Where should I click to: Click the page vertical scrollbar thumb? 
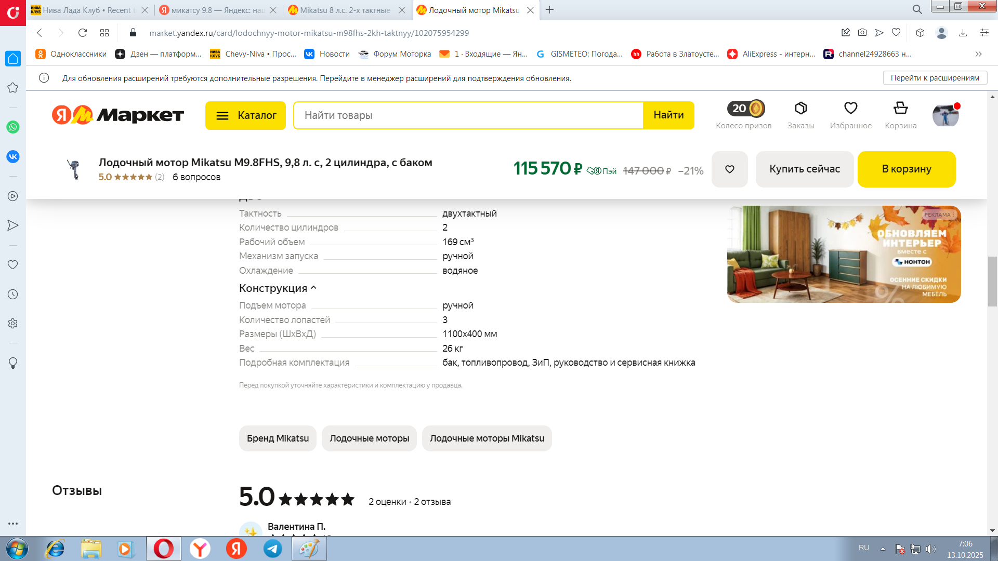[992, 281]
